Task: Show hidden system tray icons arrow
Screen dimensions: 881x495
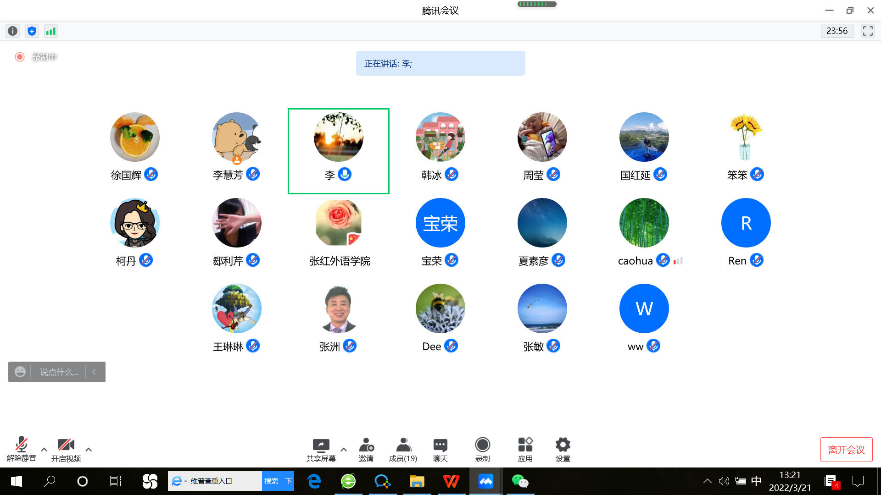Action: coord(708,481)
